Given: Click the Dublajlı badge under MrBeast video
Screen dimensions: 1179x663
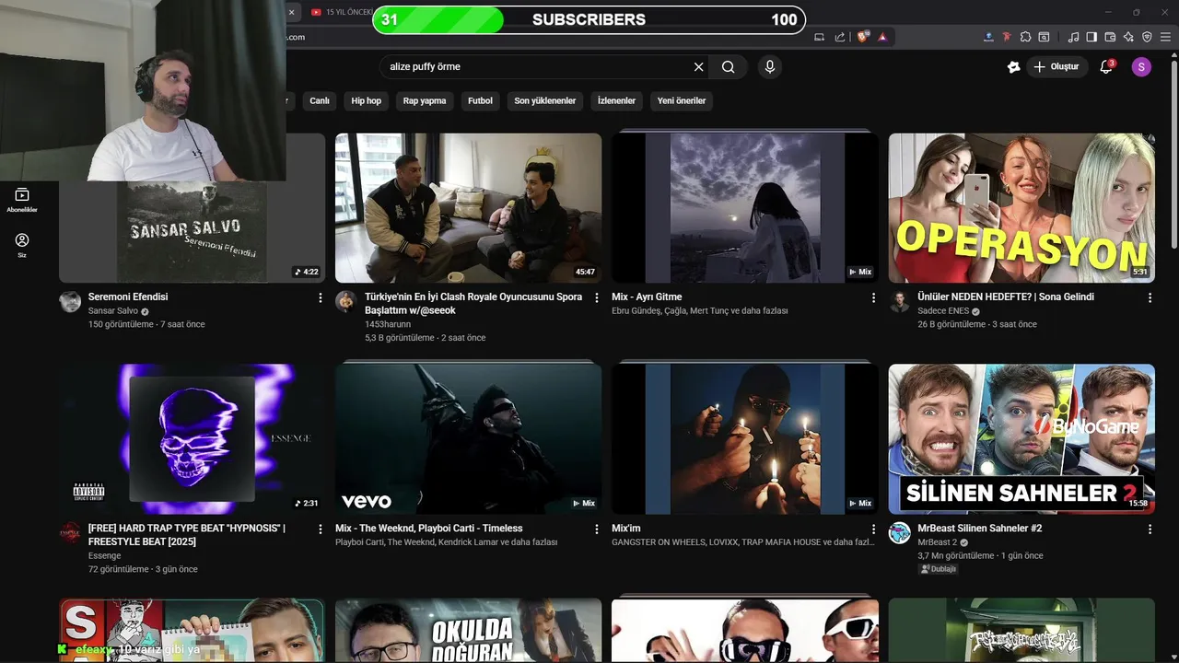Looking at the screenshot, I should tap(939, 569).
